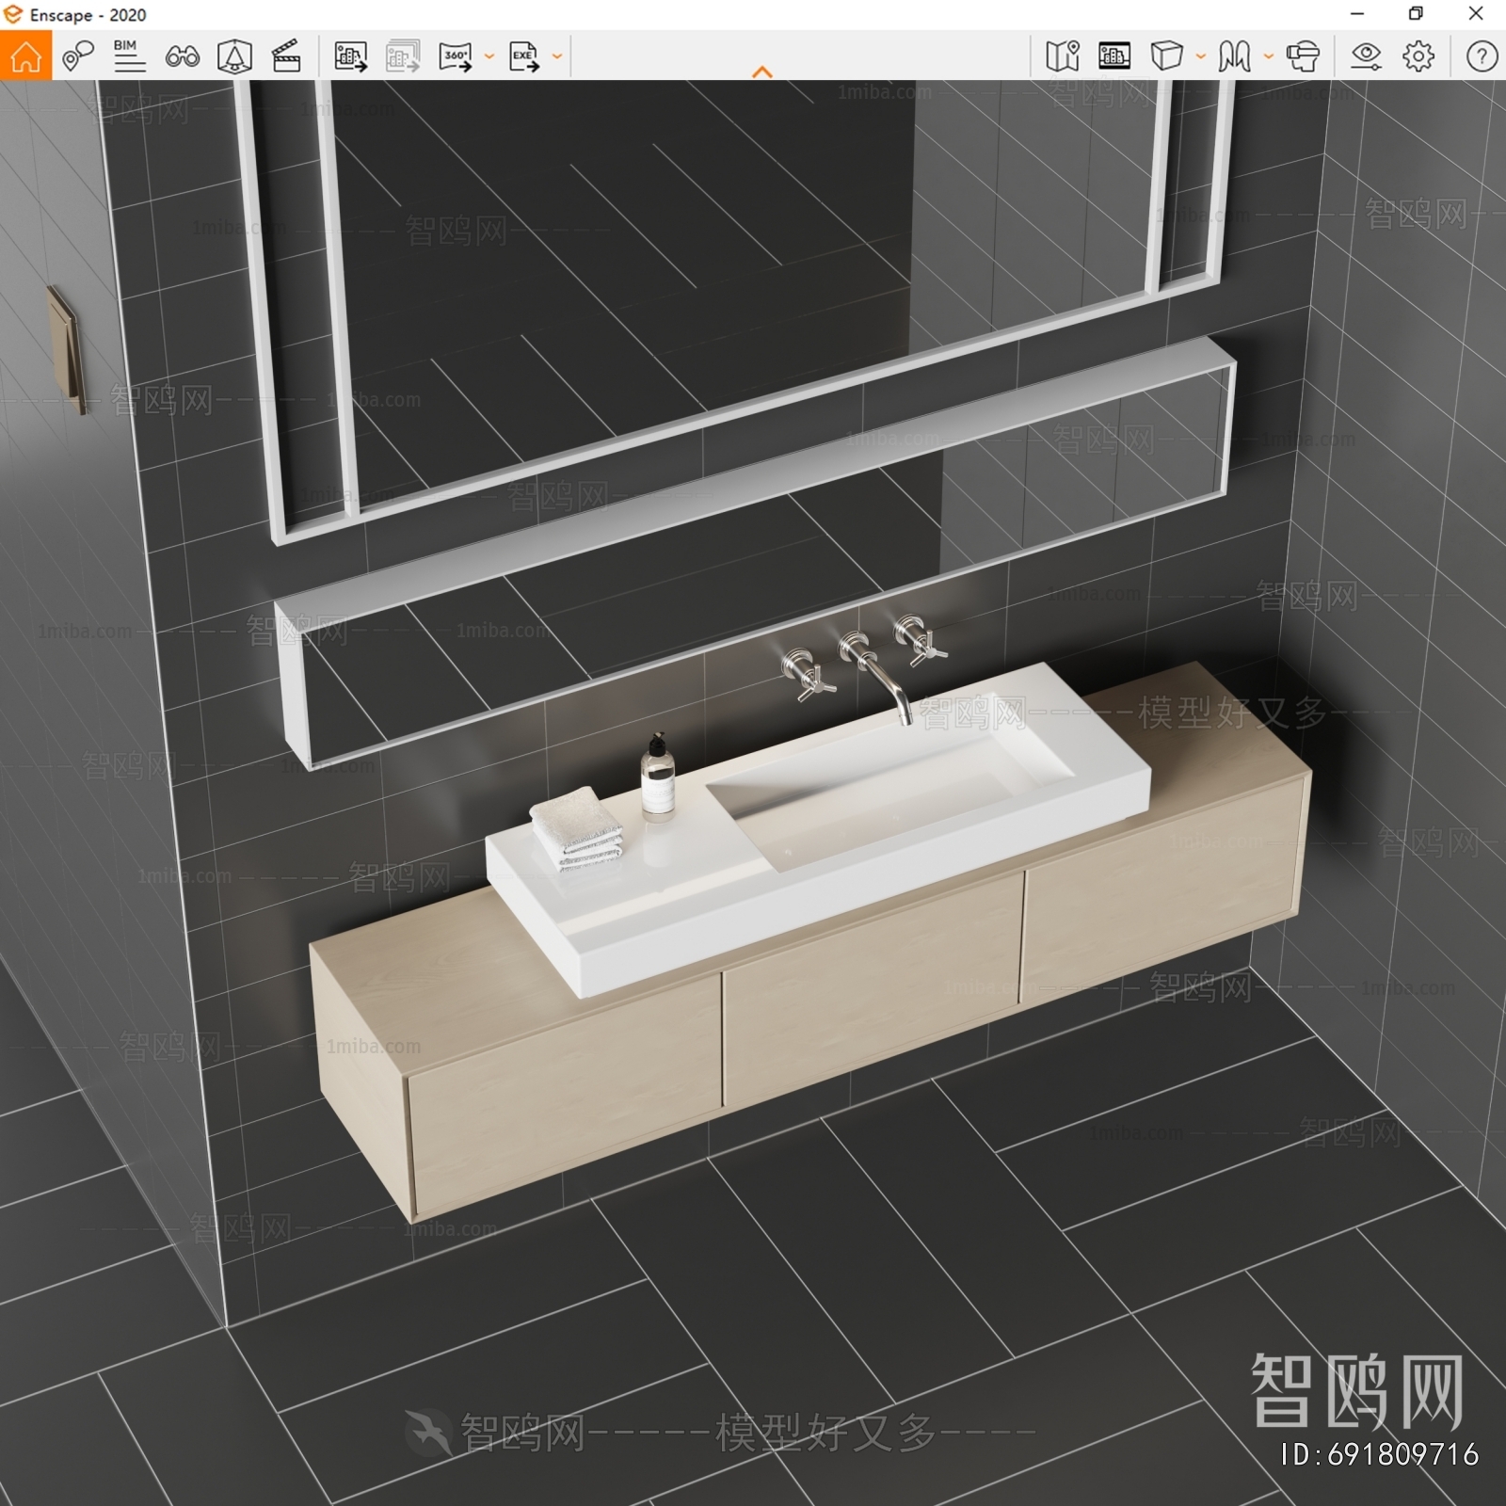
Task: Minimize the Enscape window
Action: [1357, 14]
